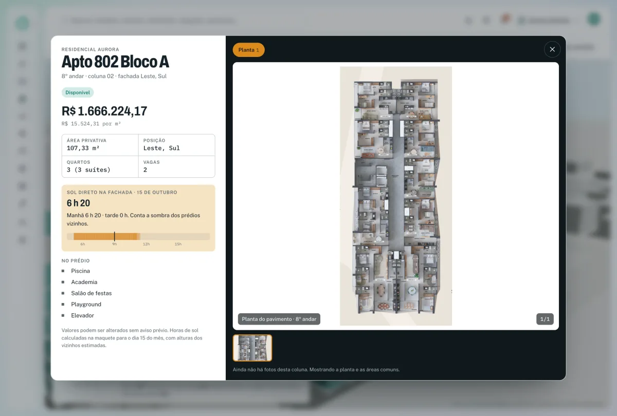Click the Residencial Aurora heading
617x416 pixels.
click(90, 49)
